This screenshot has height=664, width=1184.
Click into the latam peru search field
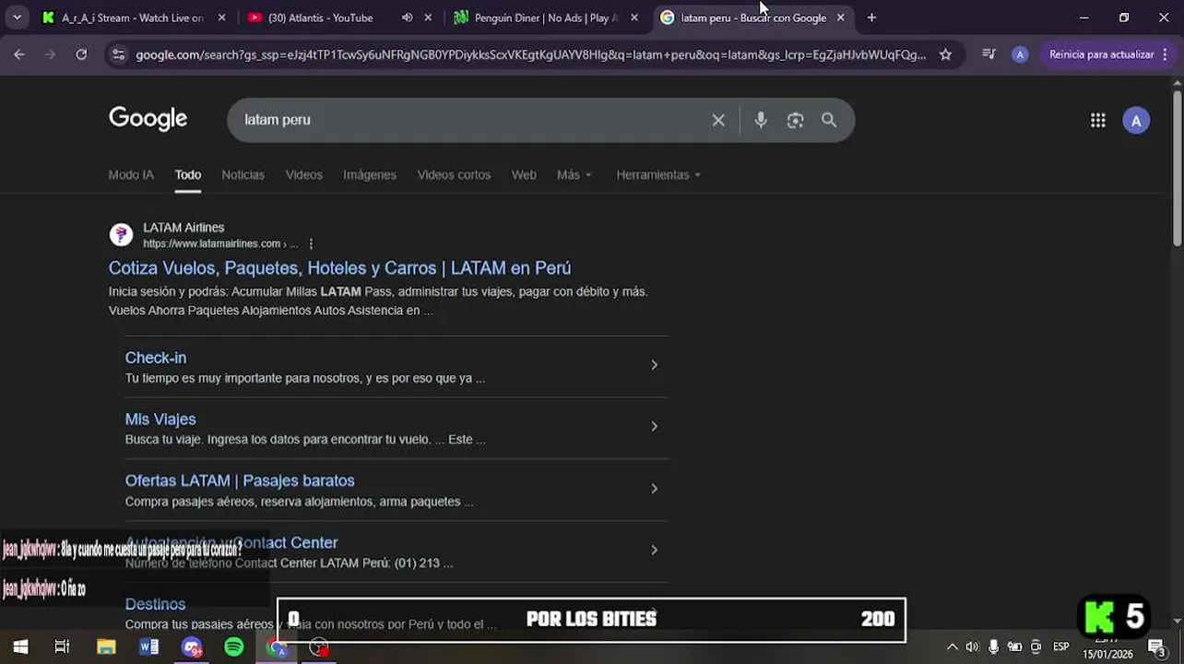tap(470, 120)
